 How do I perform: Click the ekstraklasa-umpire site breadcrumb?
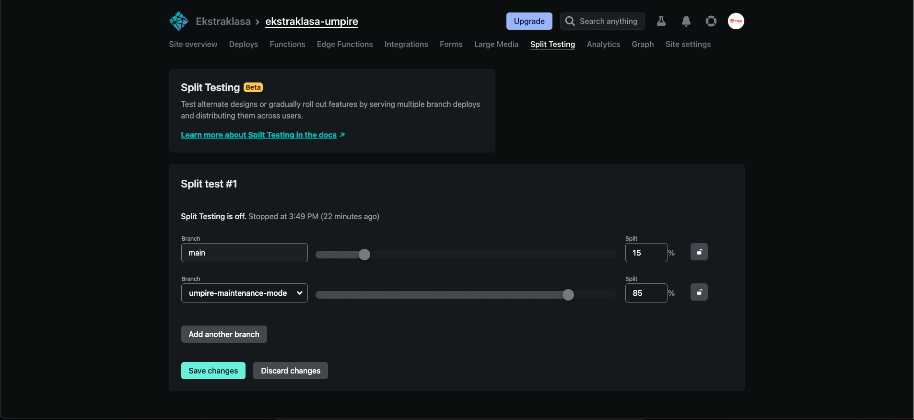tap(312, 21)
